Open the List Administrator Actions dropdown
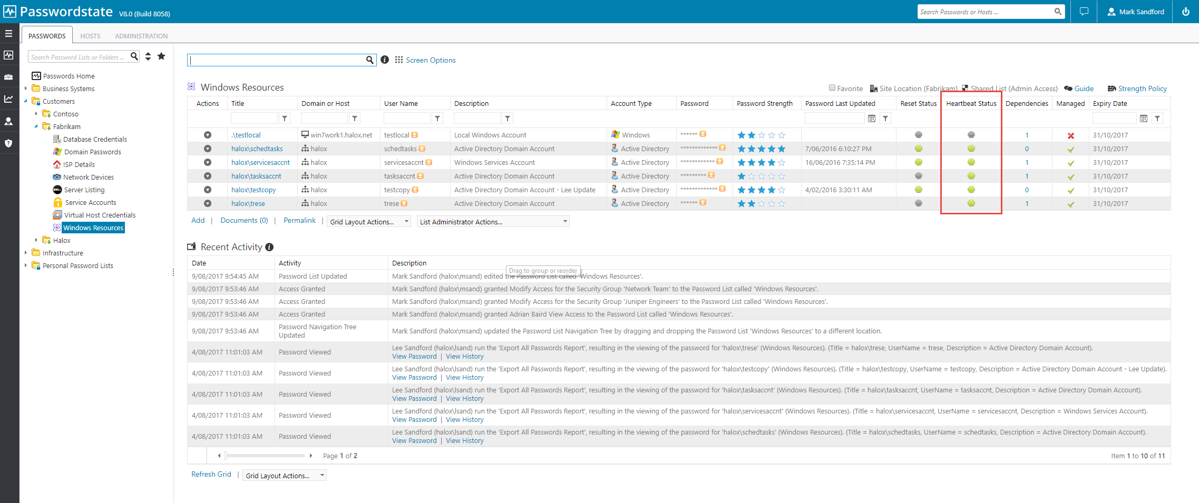 click(x=493, y=222)
